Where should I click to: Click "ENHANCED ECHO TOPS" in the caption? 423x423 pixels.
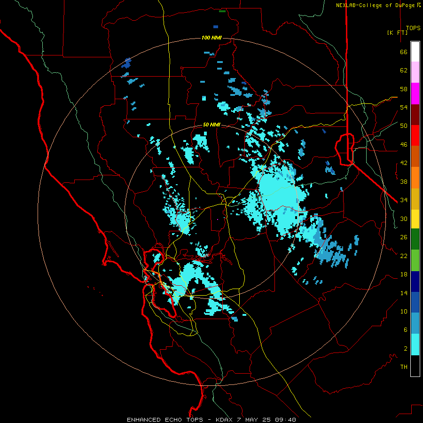(165, 420)
